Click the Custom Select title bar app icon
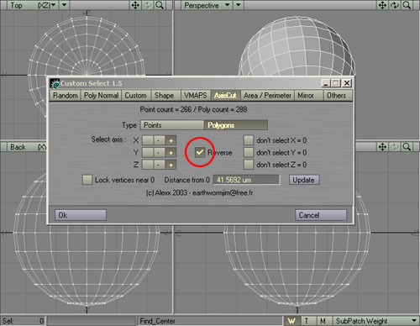 point(55,83)
